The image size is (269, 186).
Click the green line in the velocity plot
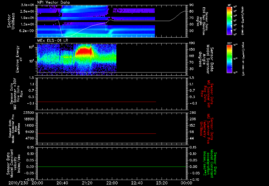[x=112, y=167]
